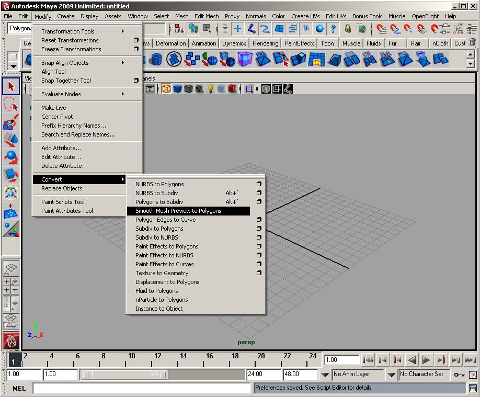This screenshot has height=397, width=480.
Task: Open options box for Reset Transformations
Action: tap(136, 40)
